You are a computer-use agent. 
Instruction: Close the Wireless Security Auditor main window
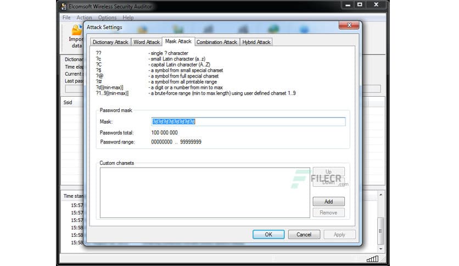click(376, 5)
